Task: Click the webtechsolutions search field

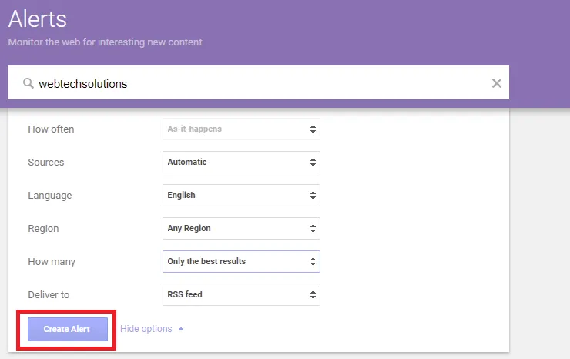Action: point(259,82)
